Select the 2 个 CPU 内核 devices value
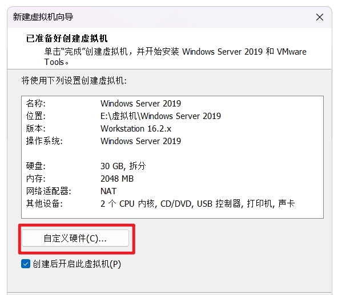 pyautogui.click(x=128, y=204)
